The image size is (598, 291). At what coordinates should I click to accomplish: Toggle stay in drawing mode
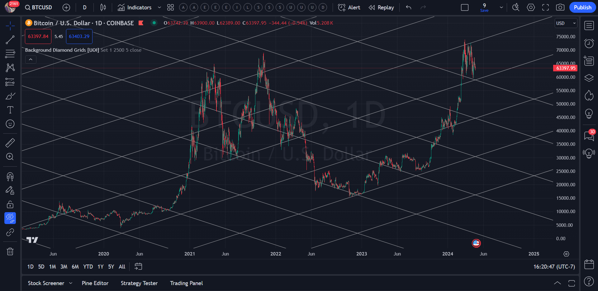coord(10,190)
